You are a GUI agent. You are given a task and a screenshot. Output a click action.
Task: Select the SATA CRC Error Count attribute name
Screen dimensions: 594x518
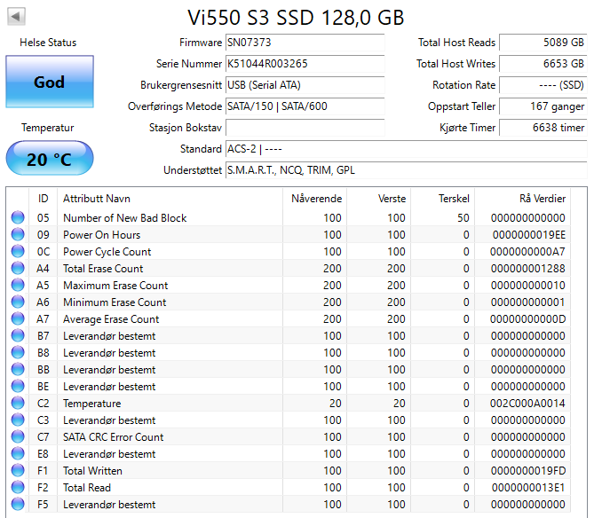[x=113, y=437]
